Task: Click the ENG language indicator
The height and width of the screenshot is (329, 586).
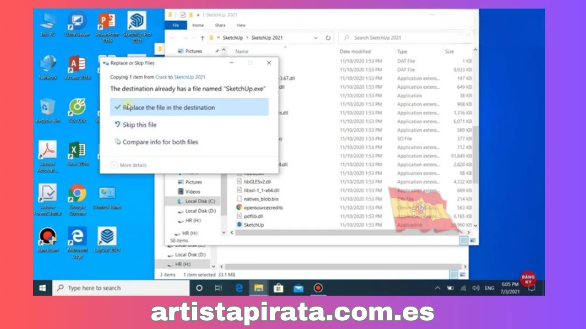Action: tap(489, 288)
